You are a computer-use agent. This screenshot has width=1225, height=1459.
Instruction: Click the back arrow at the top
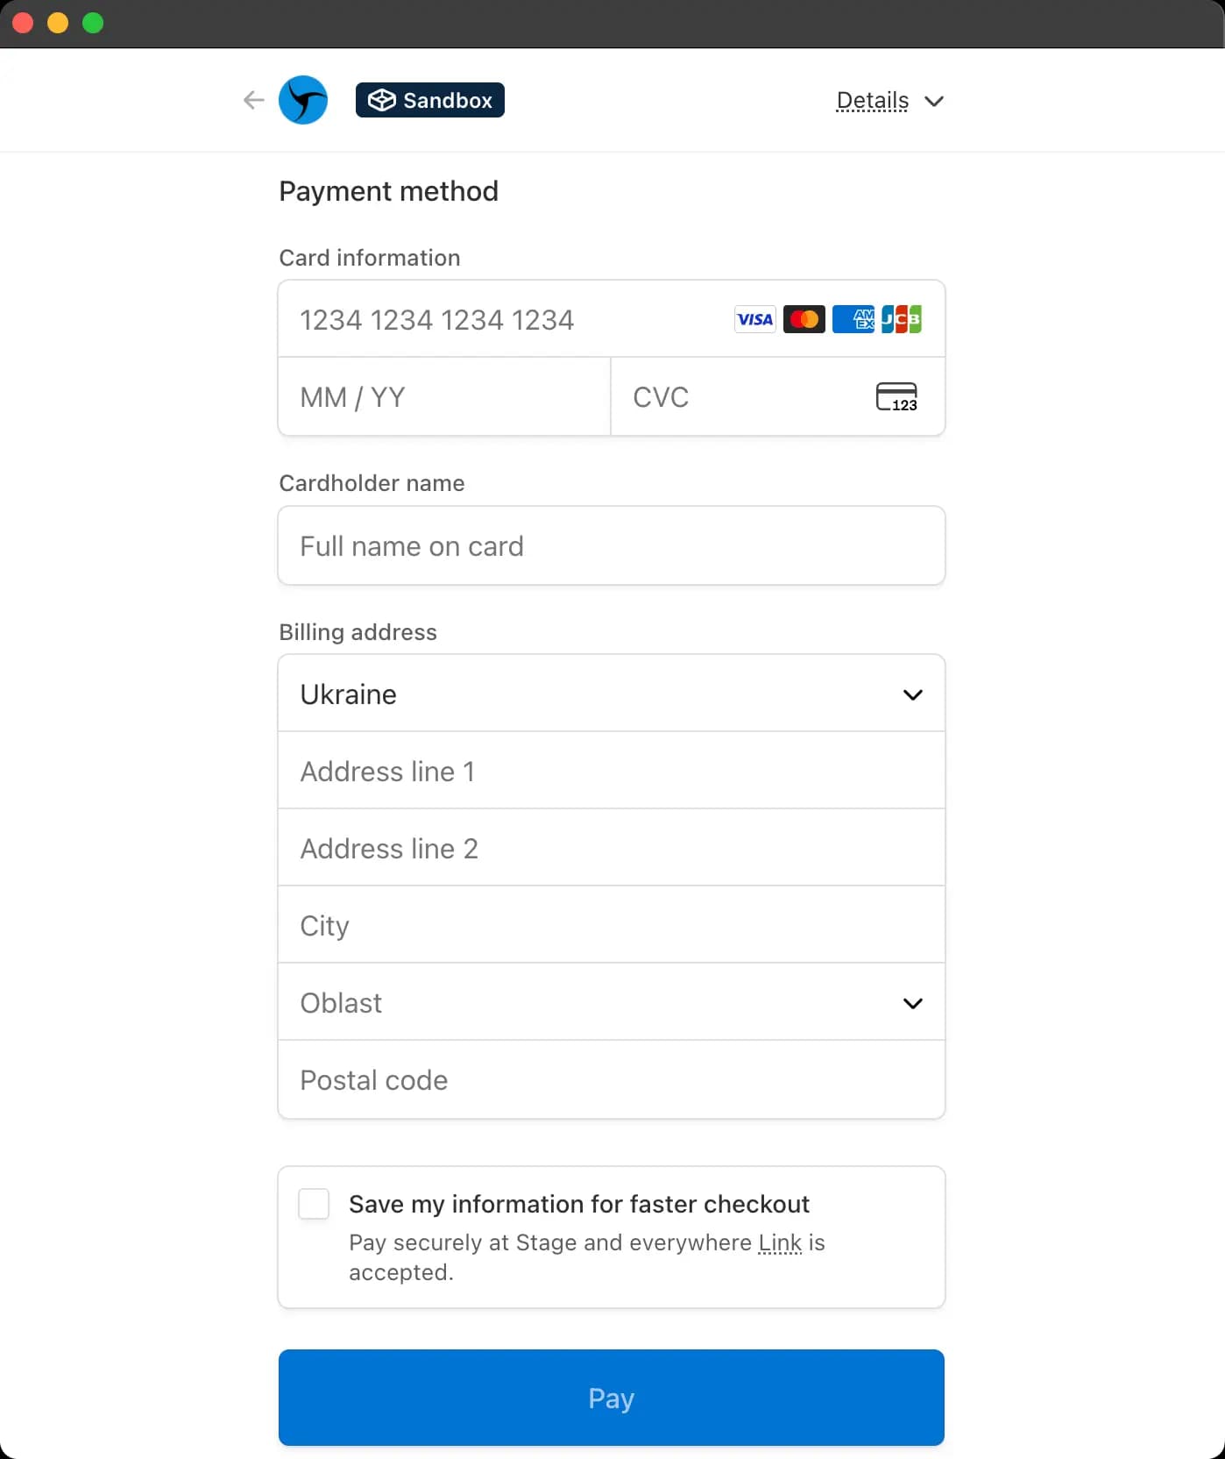coord(252,100)
